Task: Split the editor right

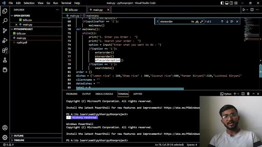Action: (x=252, y=10)
